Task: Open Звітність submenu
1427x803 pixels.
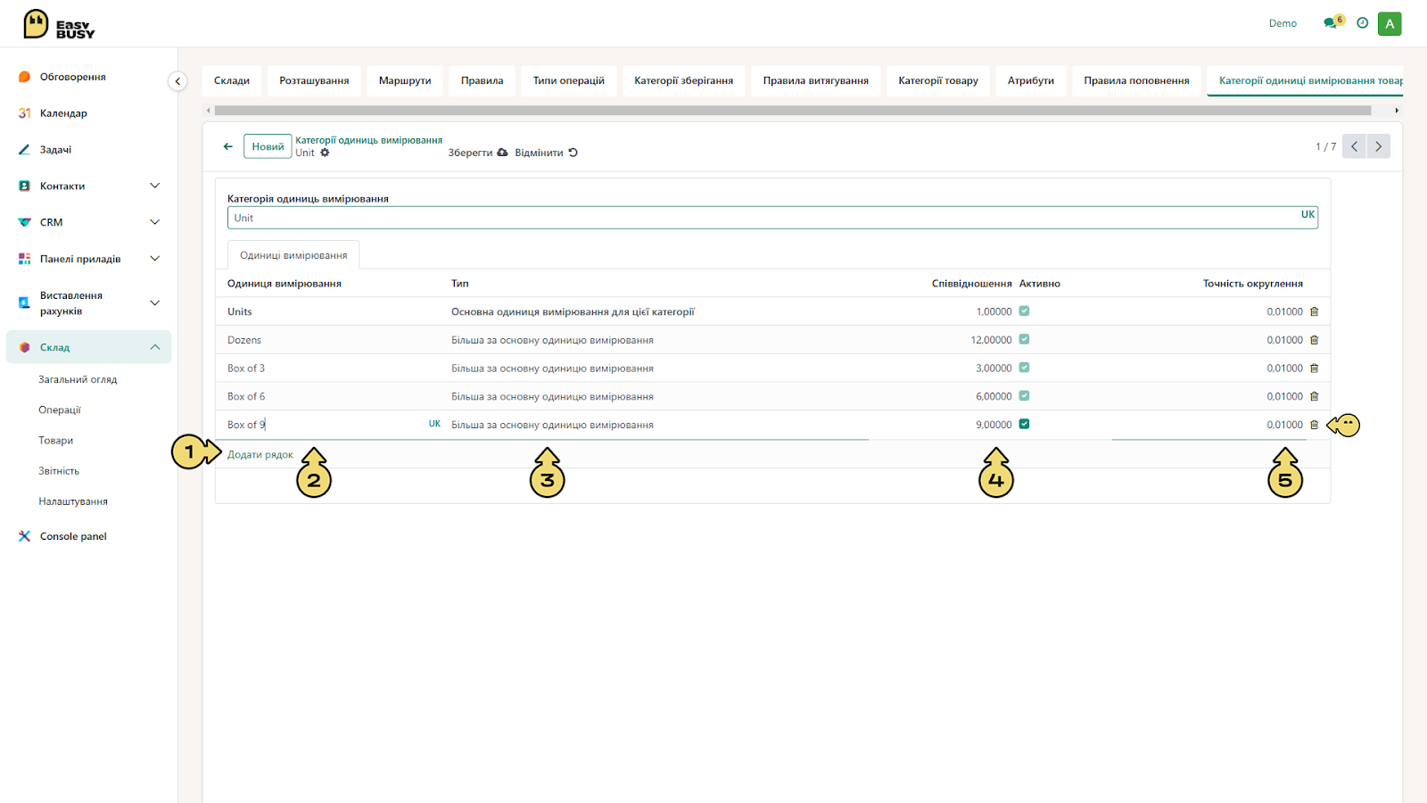Action: [x=59, y=470]
